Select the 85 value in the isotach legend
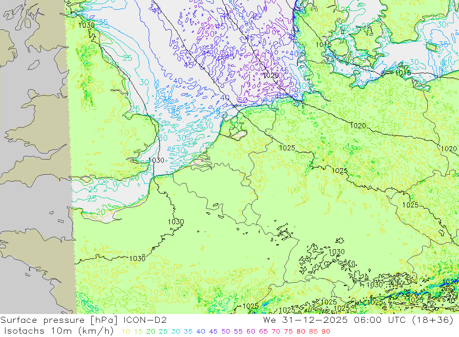This screenshot has height=337, width=459. click(313, 331)
